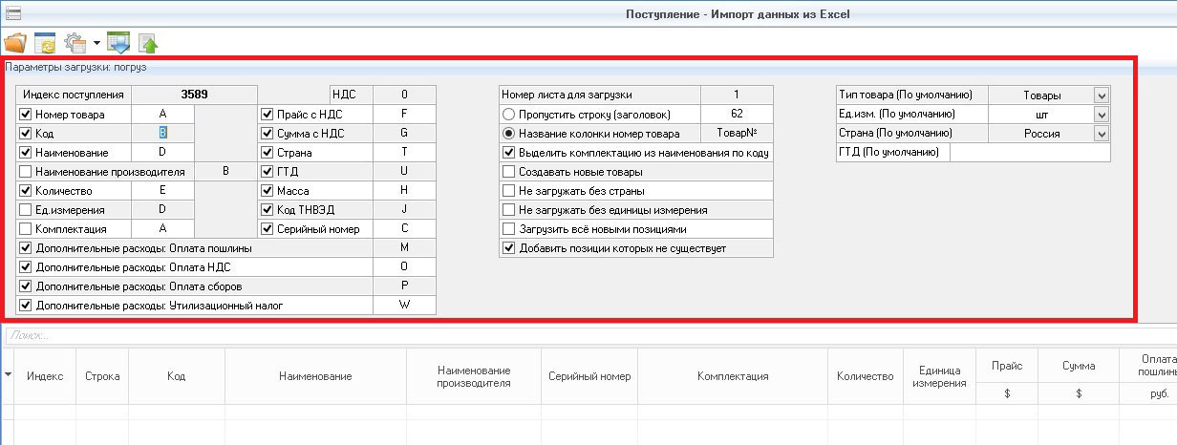Click the Поиск search field
Image resolution: width=1177 pixels, height=445 pixels.
588,335
